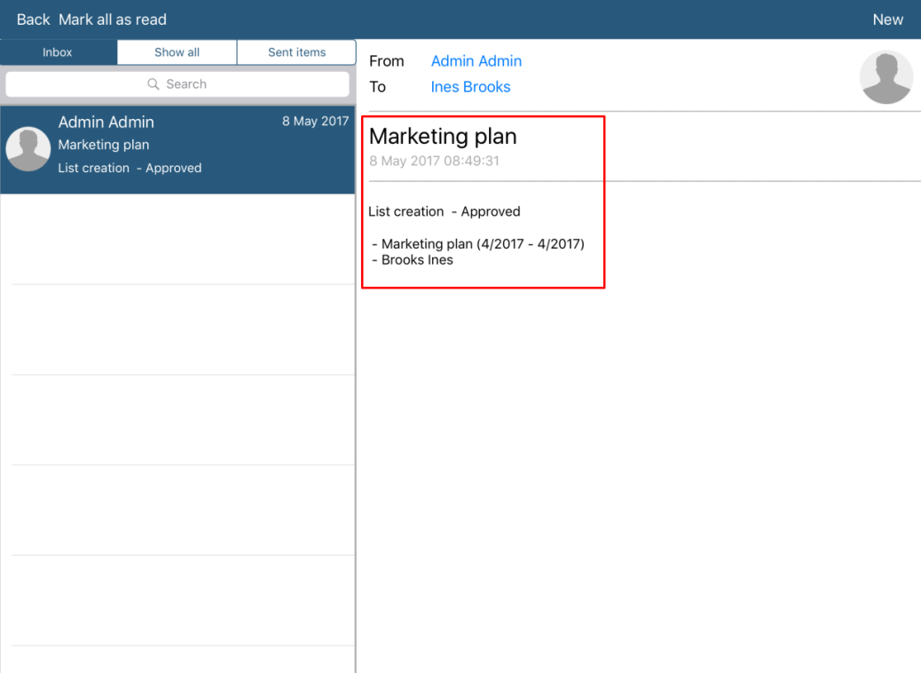Tap the Back button in header
This screenshot has width=921, height=673.
click(x=33, y=20)
